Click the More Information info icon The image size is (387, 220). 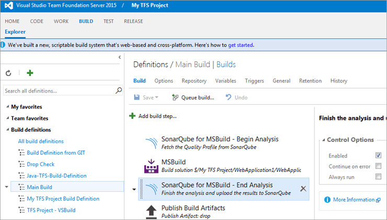click(327, 200)
